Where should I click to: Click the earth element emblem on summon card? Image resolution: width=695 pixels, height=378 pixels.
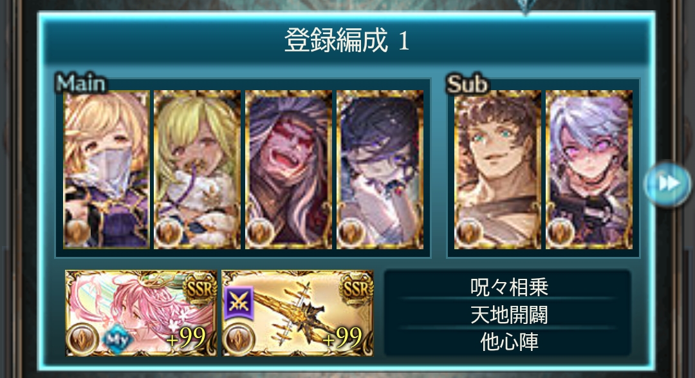coord(82,339)
